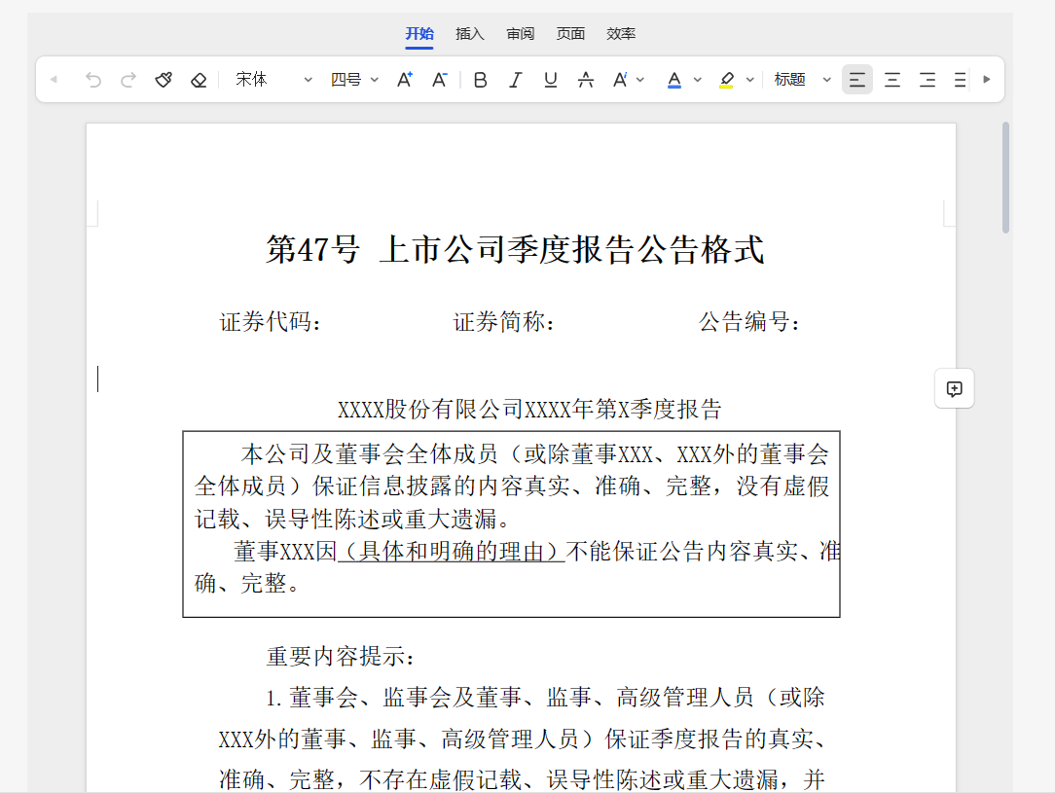Switch to the 插入 tab
Screen dimensions: 1055x793
click(470, 34)
